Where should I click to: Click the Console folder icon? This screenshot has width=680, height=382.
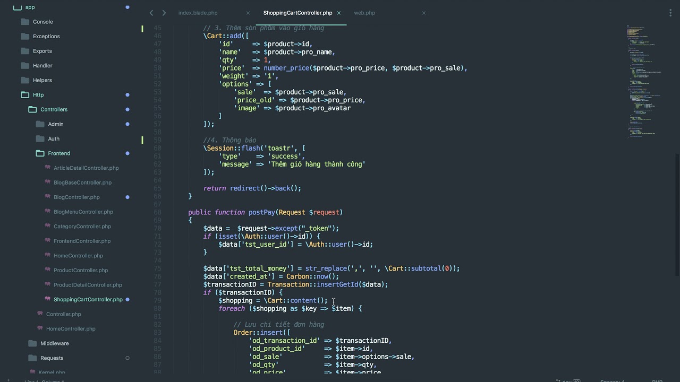(24, 22)
